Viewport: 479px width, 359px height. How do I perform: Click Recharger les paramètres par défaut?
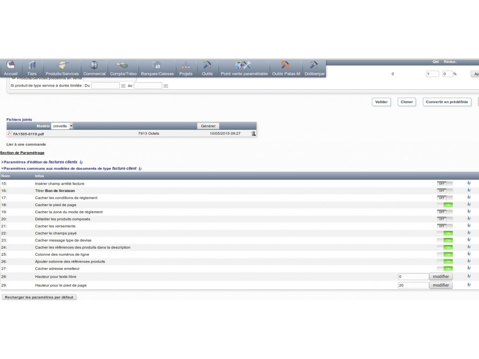coord(39,297)
